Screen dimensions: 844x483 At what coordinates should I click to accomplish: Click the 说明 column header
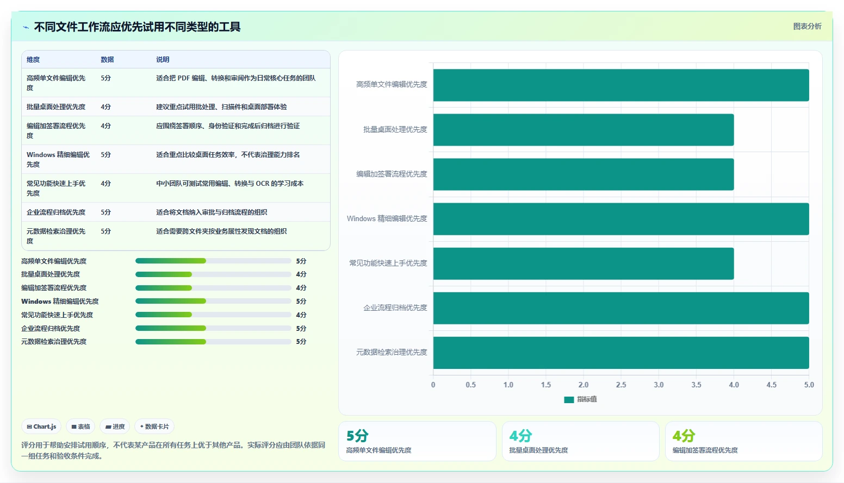(163, 60)
